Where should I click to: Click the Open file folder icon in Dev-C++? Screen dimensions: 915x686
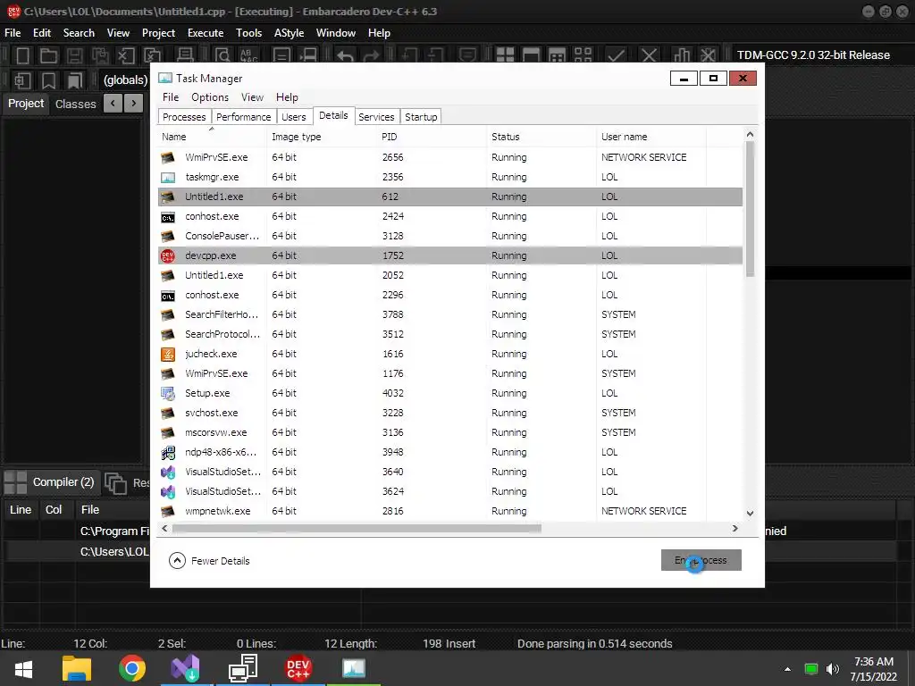[48, 55]
